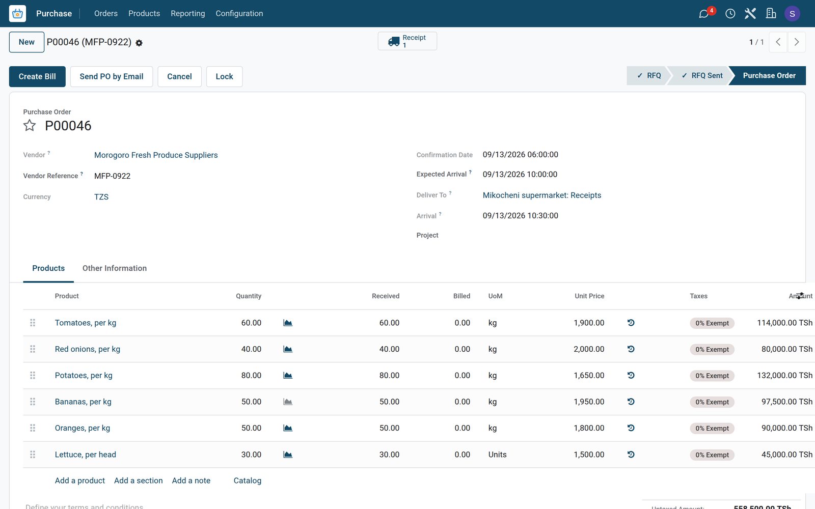Open the user avatar menu
815x509 pixels.
[792, 14]
